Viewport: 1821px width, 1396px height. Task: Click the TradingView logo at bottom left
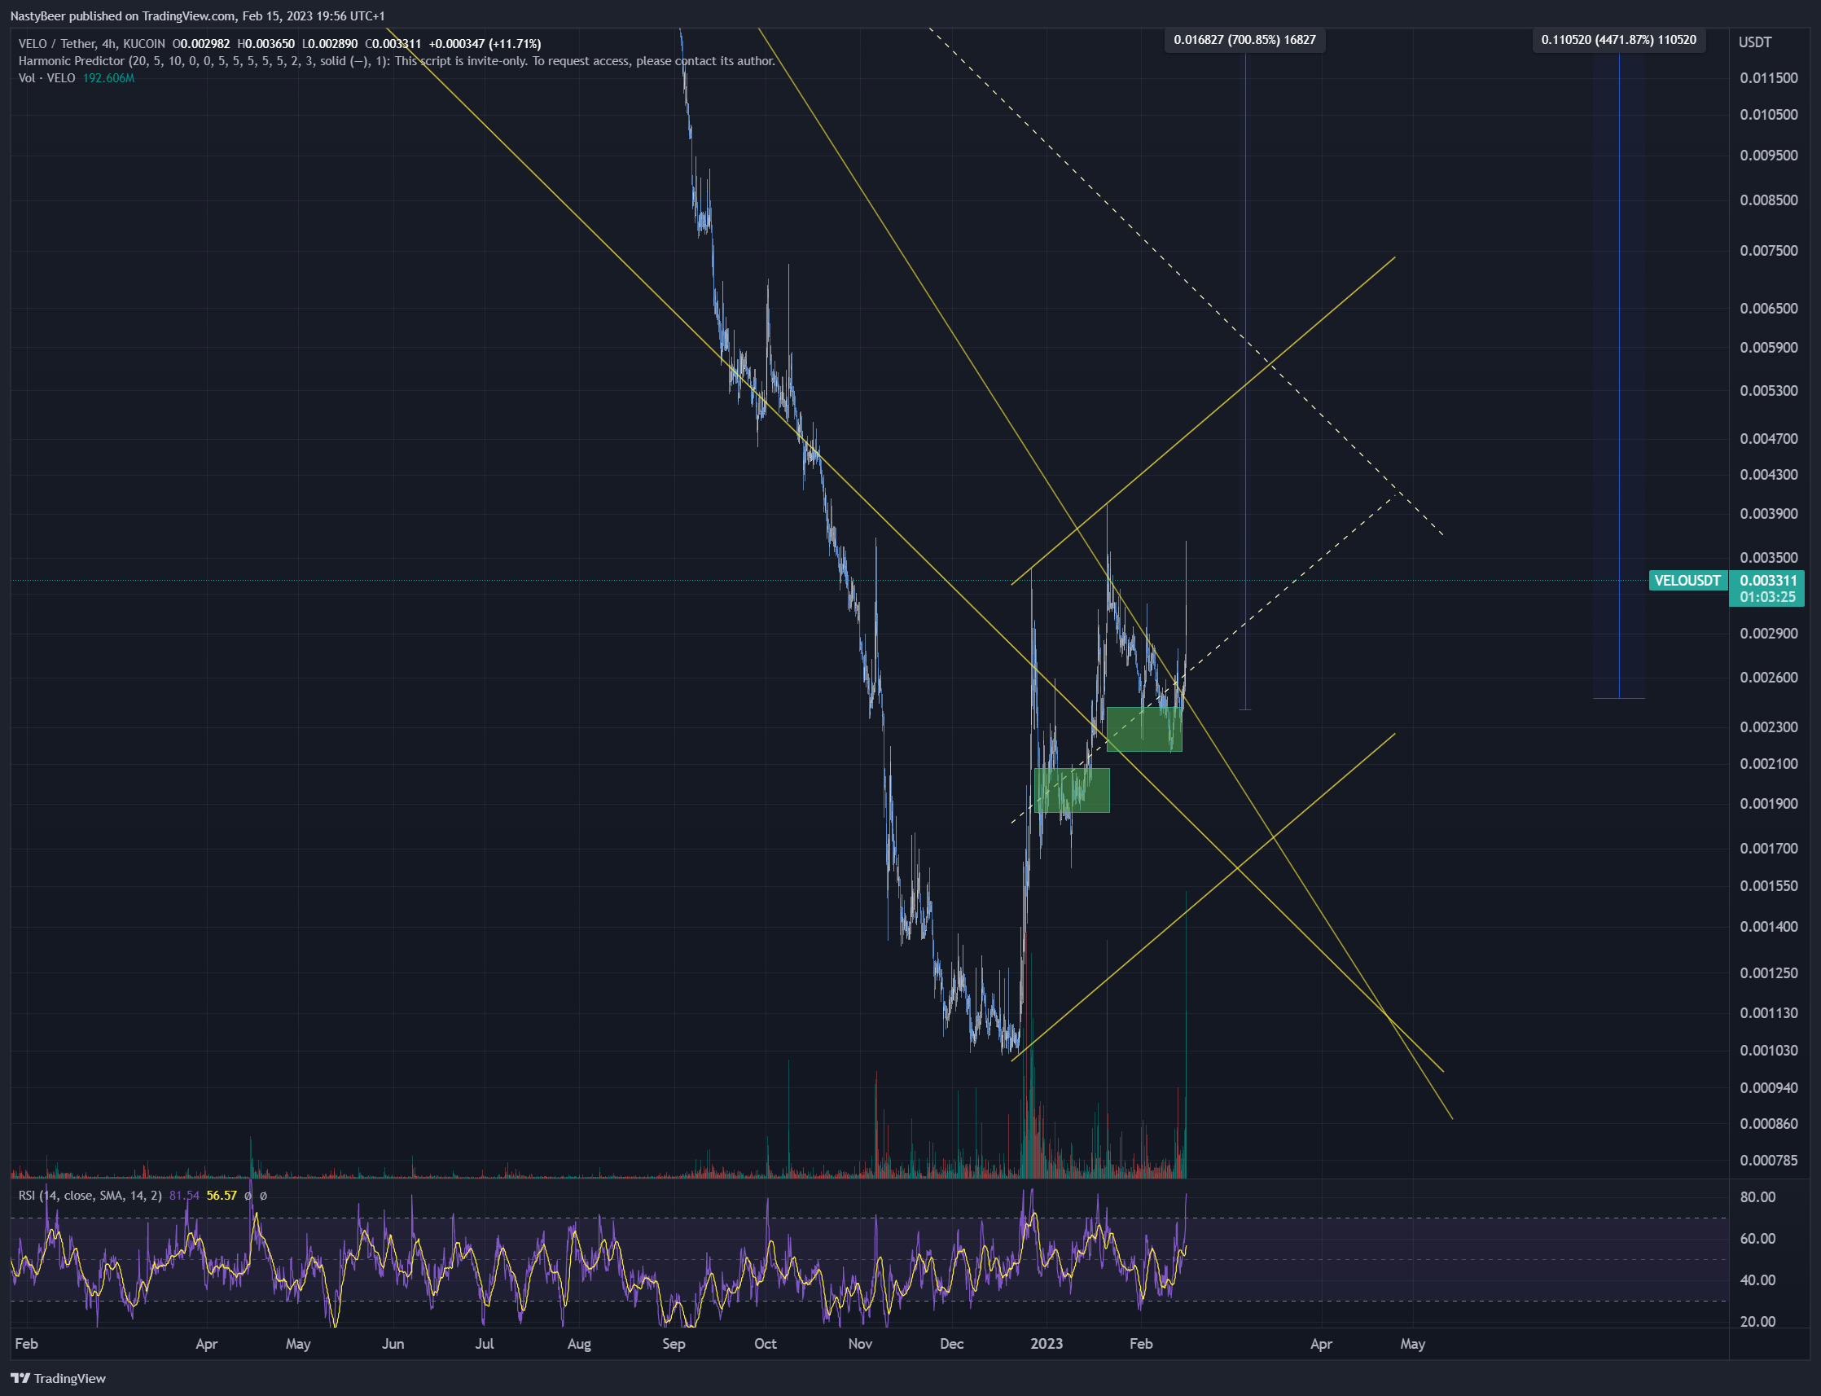(58, 1379)
